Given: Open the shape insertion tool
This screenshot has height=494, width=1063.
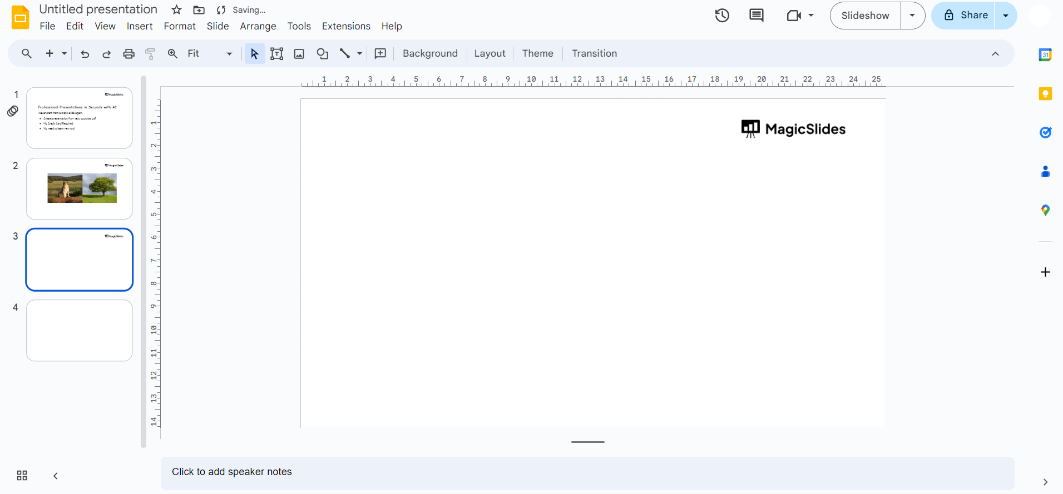Looking at the screenshot, I should (322, 53).
